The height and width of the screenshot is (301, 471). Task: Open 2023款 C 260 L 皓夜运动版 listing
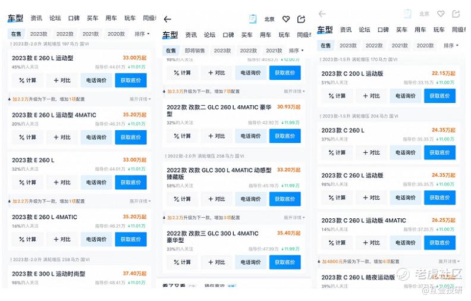[x=358, y=278]
